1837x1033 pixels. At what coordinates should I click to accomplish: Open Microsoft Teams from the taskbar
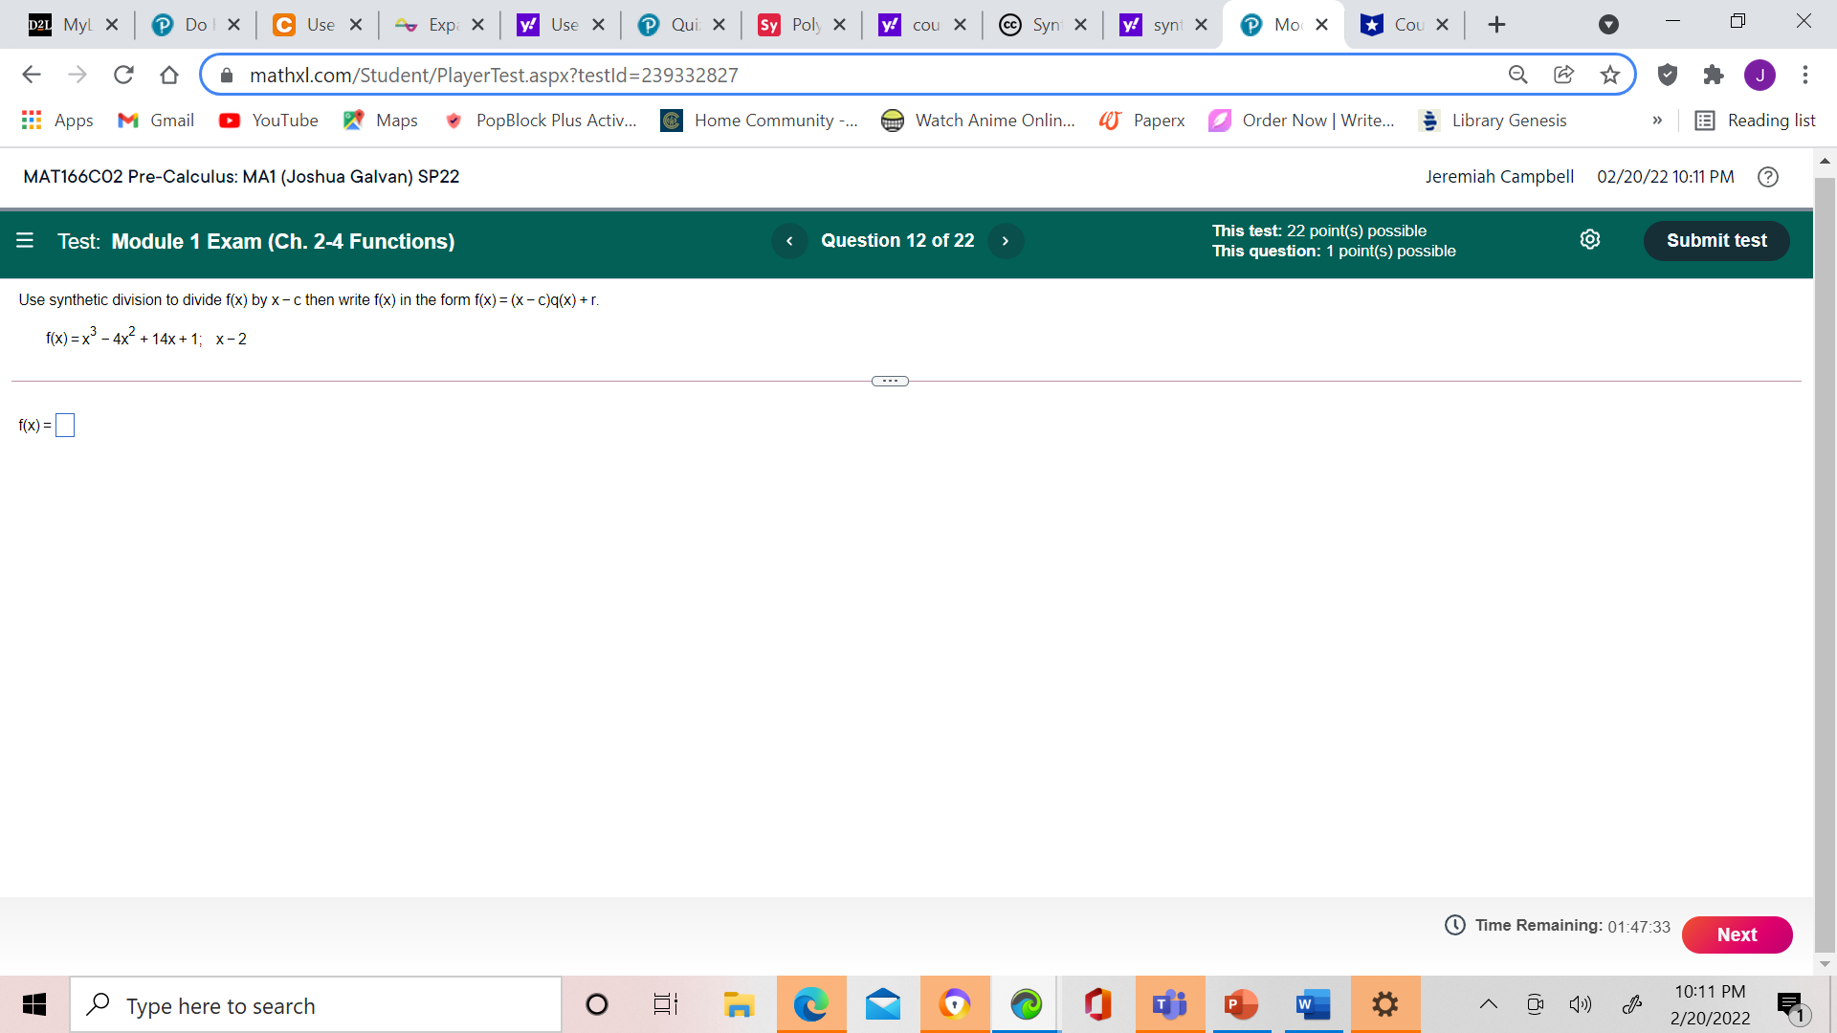(x=1169, y=1004)
